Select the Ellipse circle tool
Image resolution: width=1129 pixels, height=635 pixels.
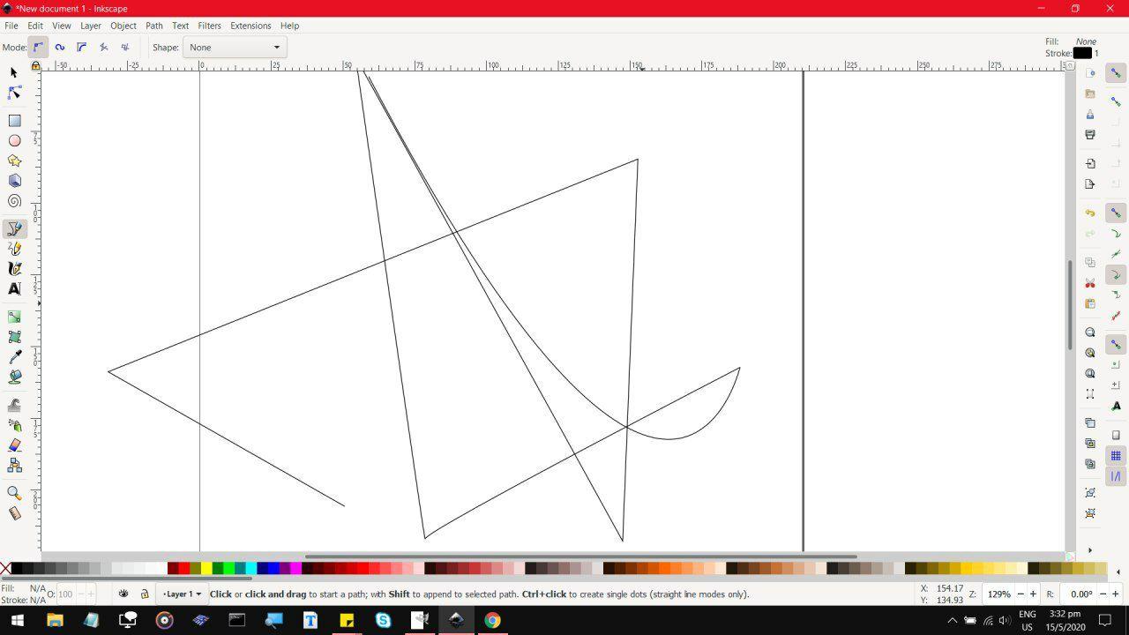click(x=14, y=141)
